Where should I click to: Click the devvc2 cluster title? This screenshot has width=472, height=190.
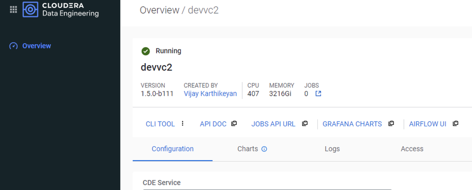[157, 67]
